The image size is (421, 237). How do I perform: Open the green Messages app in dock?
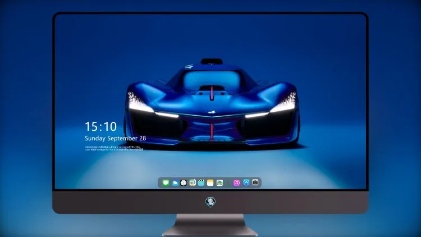pyautogui.click(x=166, y=183)
